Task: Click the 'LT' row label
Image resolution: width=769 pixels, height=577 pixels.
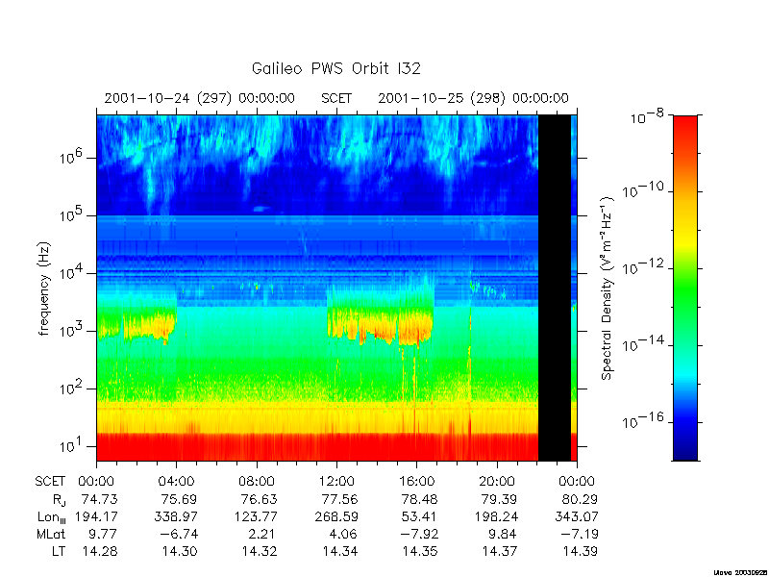Action: coord(59,551)
